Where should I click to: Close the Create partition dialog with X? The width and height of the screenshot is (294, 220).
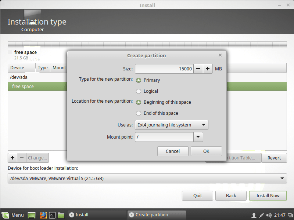(220, 55)
